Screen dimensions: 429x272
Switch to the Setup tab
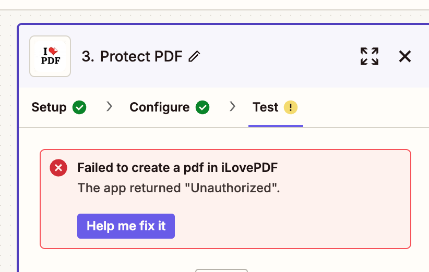click(49, 107)
